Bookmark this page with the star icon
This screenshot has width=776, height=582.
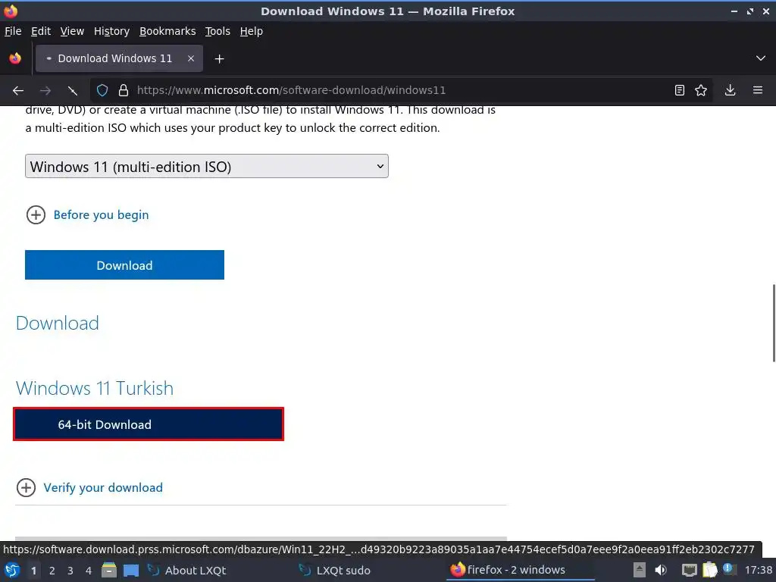point(701,91)
